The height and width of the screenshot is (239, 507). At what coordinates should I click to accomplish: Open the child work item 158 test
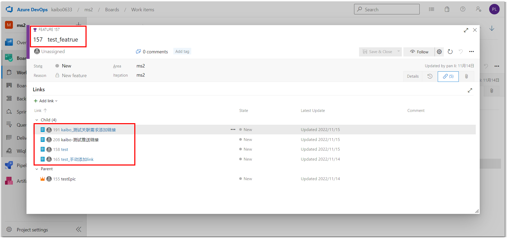pos(65,149)
